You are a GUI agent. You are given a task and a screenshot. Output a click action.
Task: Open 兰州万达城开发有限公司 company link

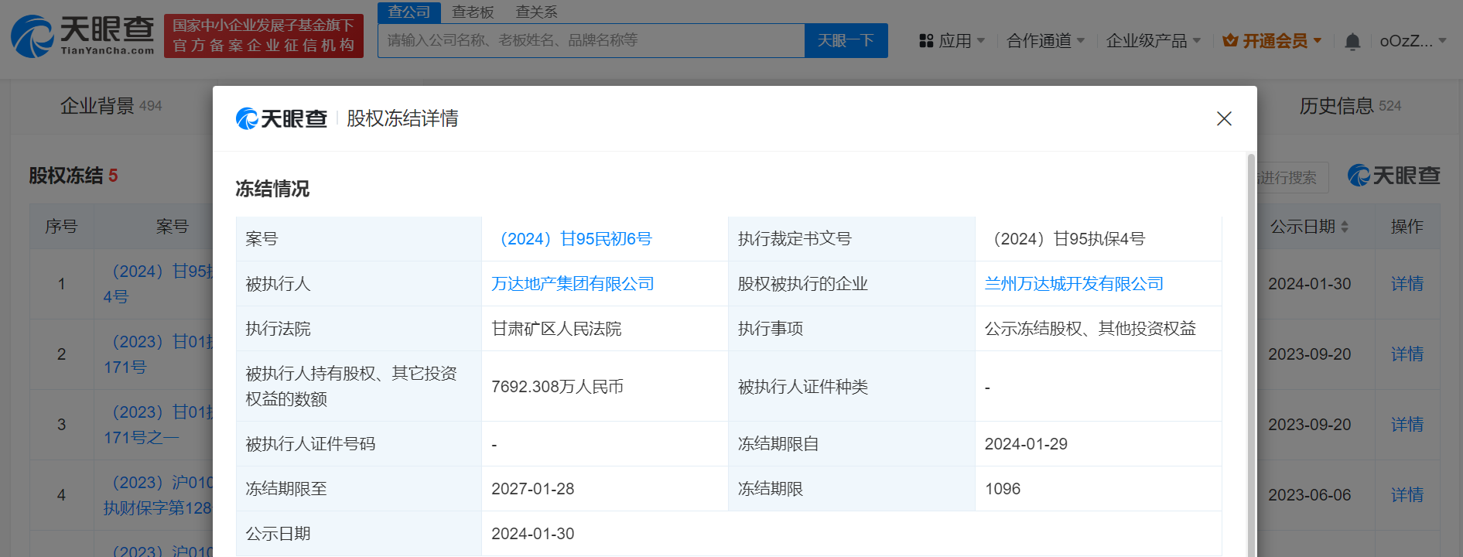[1074, 284]
